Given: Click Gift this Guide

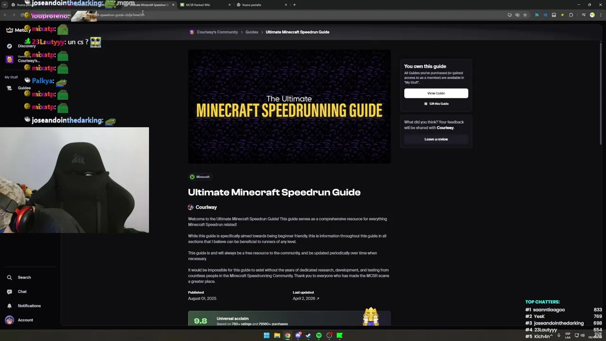Looking at the screenshot, I should click(436, 104).
